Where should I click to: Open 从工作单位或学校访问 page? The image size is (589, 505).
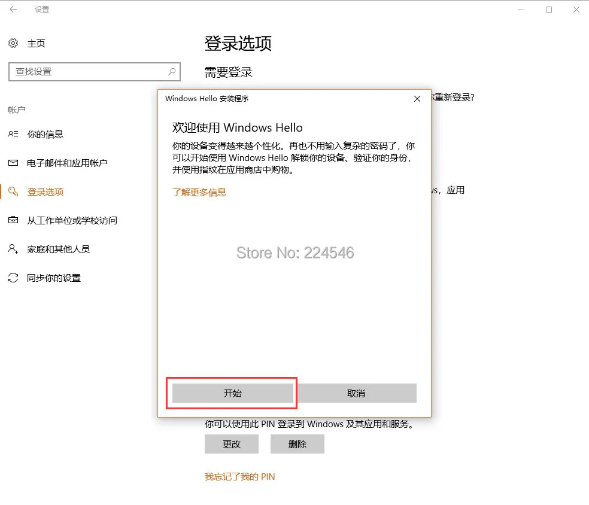coord(72,220)
